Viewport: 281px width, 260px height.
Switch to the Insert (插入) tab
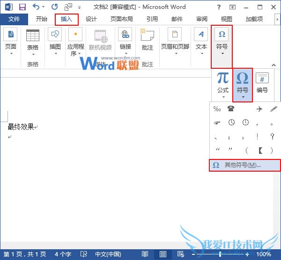tap(67, 19)
